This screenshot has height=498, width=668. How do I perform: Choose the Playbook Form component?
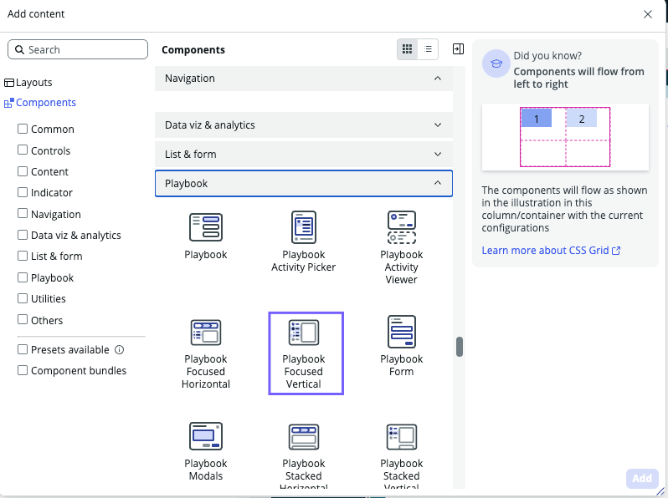coord(401,347)
